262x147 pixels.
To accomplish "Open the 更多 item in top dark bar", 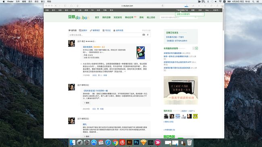I will pos(111,10).
